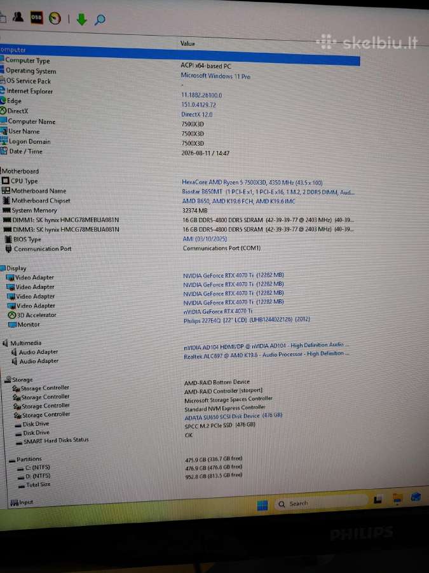Select Standard NVM Express Controller value

(225, 408)
